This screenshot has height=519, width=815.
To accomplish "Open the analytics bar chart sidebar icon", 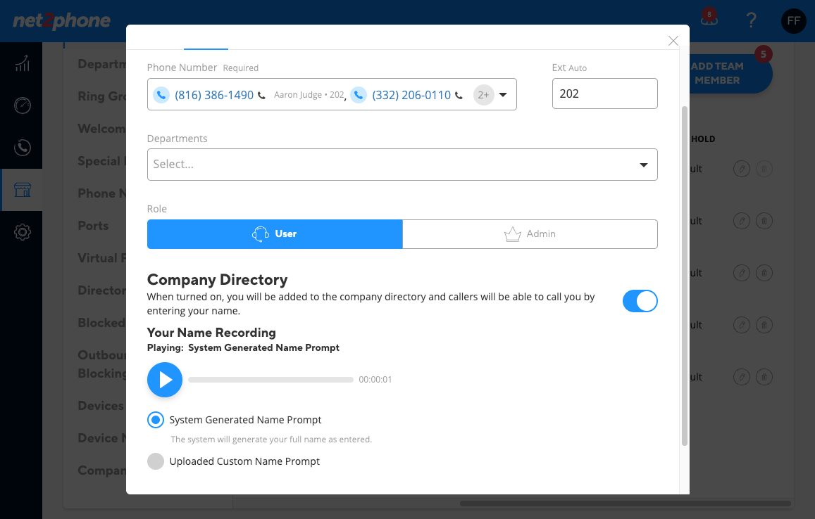I will 22,63.
